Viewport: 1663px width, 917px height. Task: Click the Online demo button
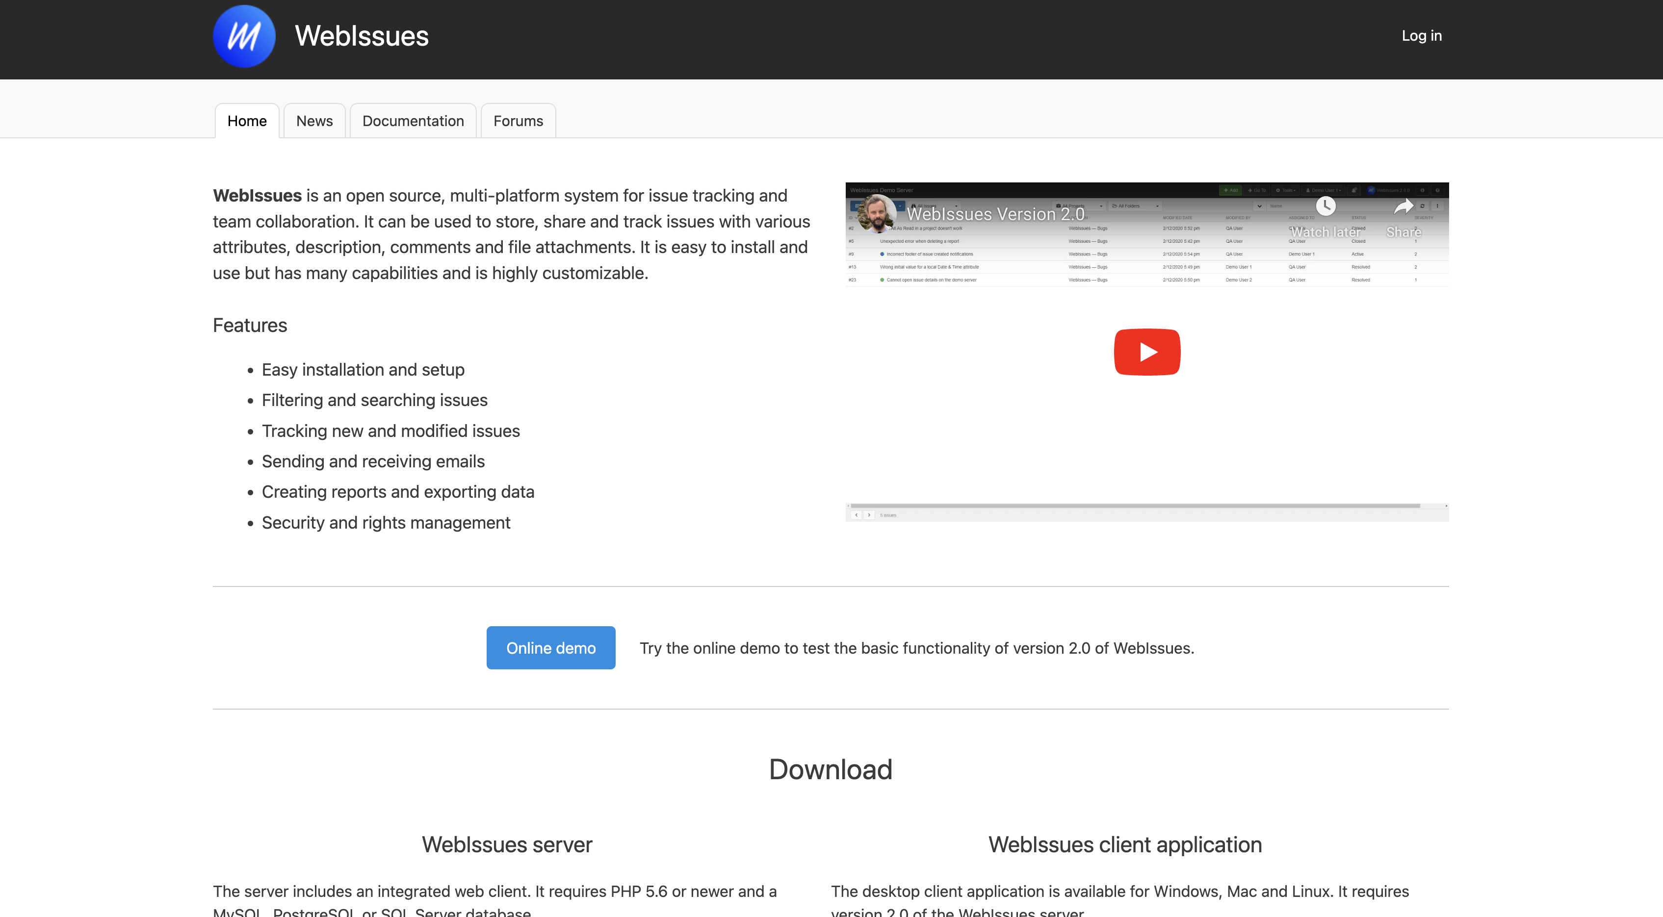(551, 648)
